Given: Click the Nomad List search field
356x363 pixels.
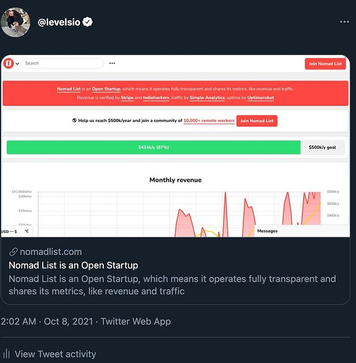Looking at the screenshot, I should click(63, 63).
